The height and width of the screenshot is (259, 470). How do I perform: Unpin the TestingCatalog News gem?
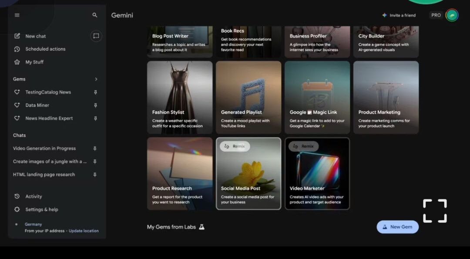pyautogui.click(x=95, y=92)
